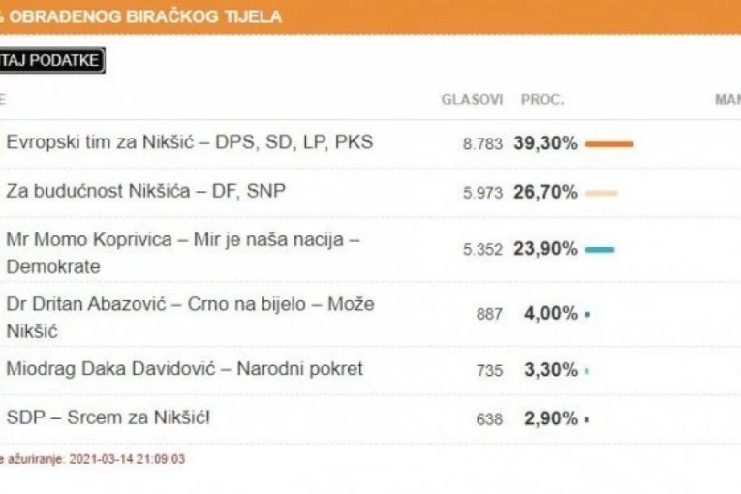Select the Dr Dritan Abazović list row
Image resolution: width=741 pixels, height=494 pixels.
pyautogui.click(x=189, y=317)
